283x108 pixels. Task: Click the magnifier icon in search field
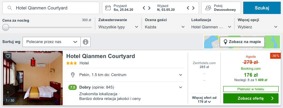pos(10,8)
